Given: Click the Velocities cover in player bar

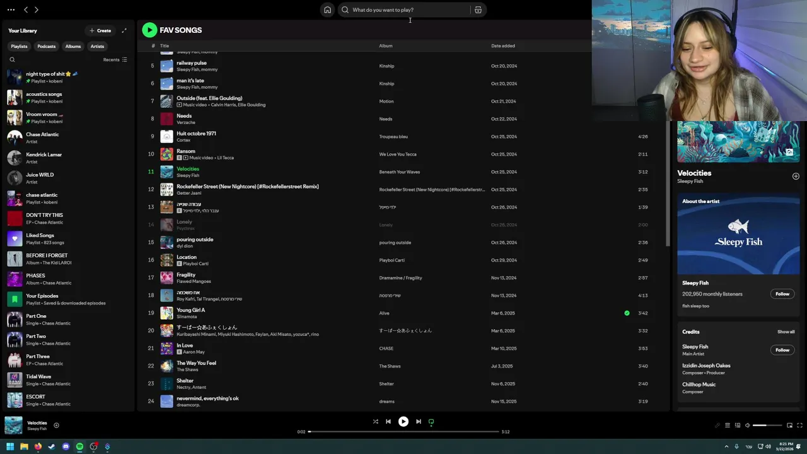Looking at the screenshot, I should coord(13,425).
